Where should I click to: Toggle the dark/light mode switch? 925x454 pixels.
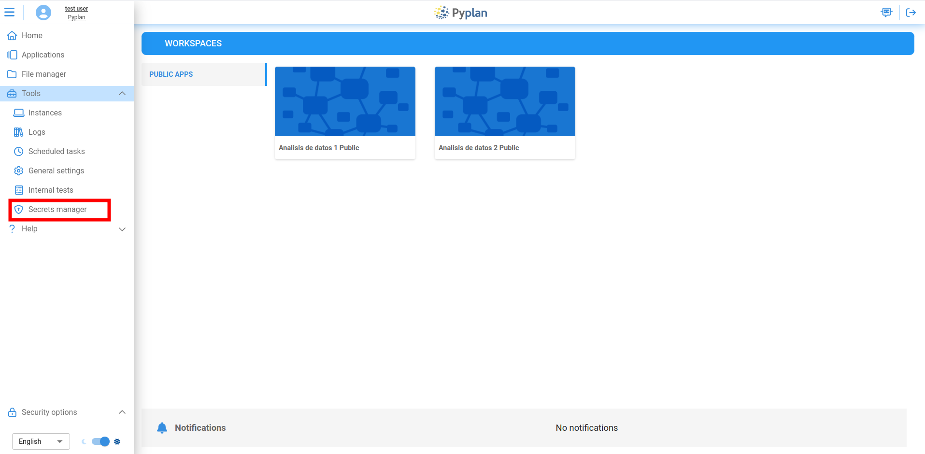[100, 441]
